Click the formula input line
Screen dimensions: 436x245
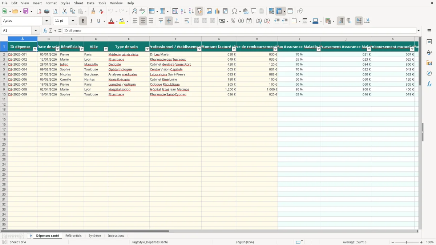coord(239,31)
